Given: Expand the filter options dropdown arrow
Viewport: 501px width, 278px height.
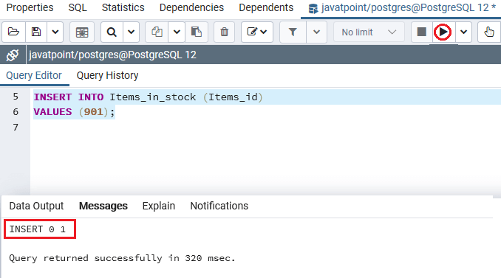Looking at the screenshot, I should (316, 32).
